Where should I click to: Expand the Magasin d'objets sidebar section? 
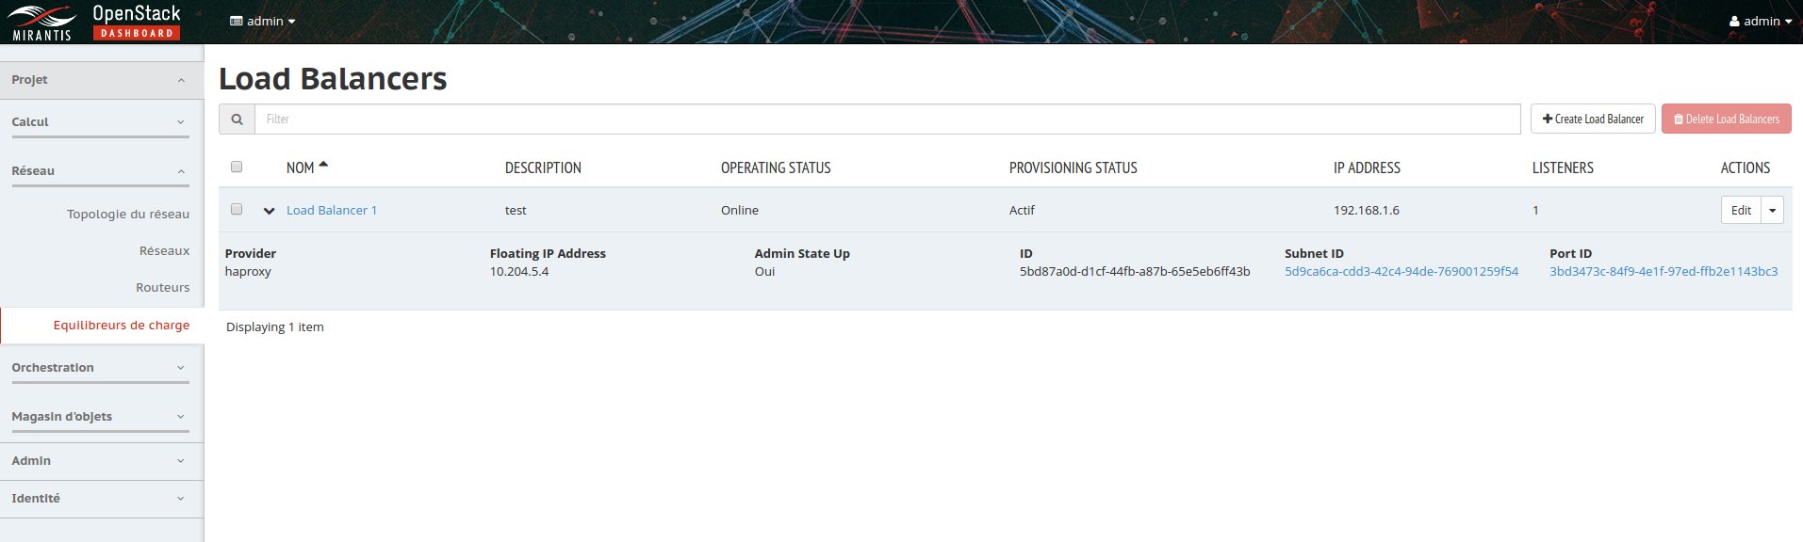pyautogui.click(x=102, y=417)
